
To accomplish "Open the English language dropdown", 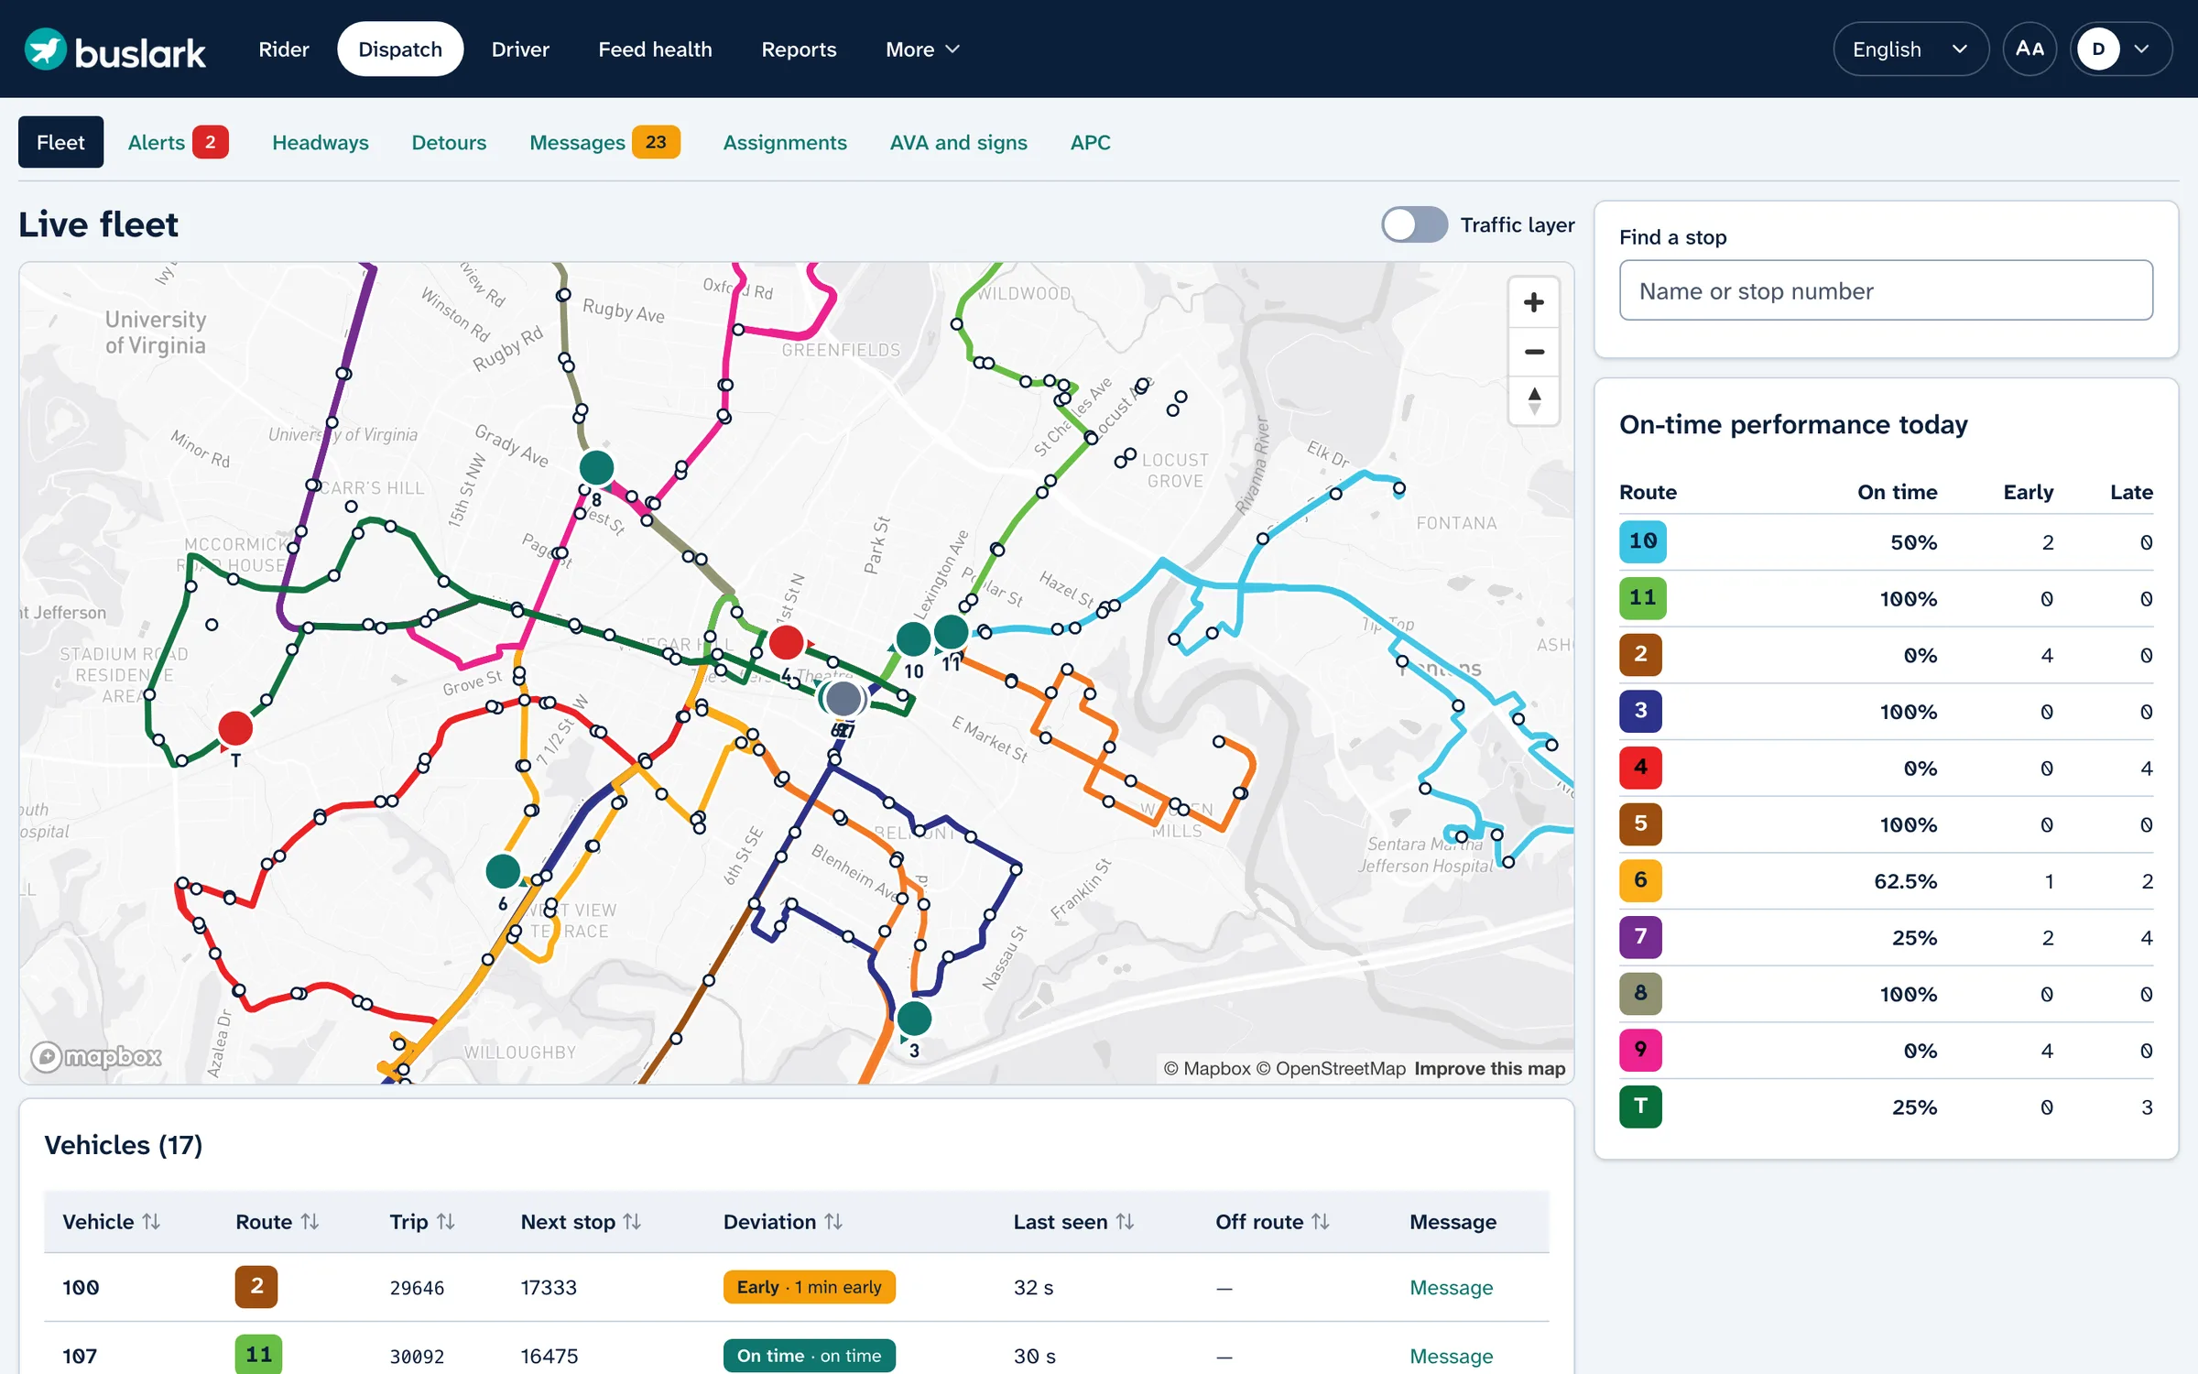I will coord(1910,49).
